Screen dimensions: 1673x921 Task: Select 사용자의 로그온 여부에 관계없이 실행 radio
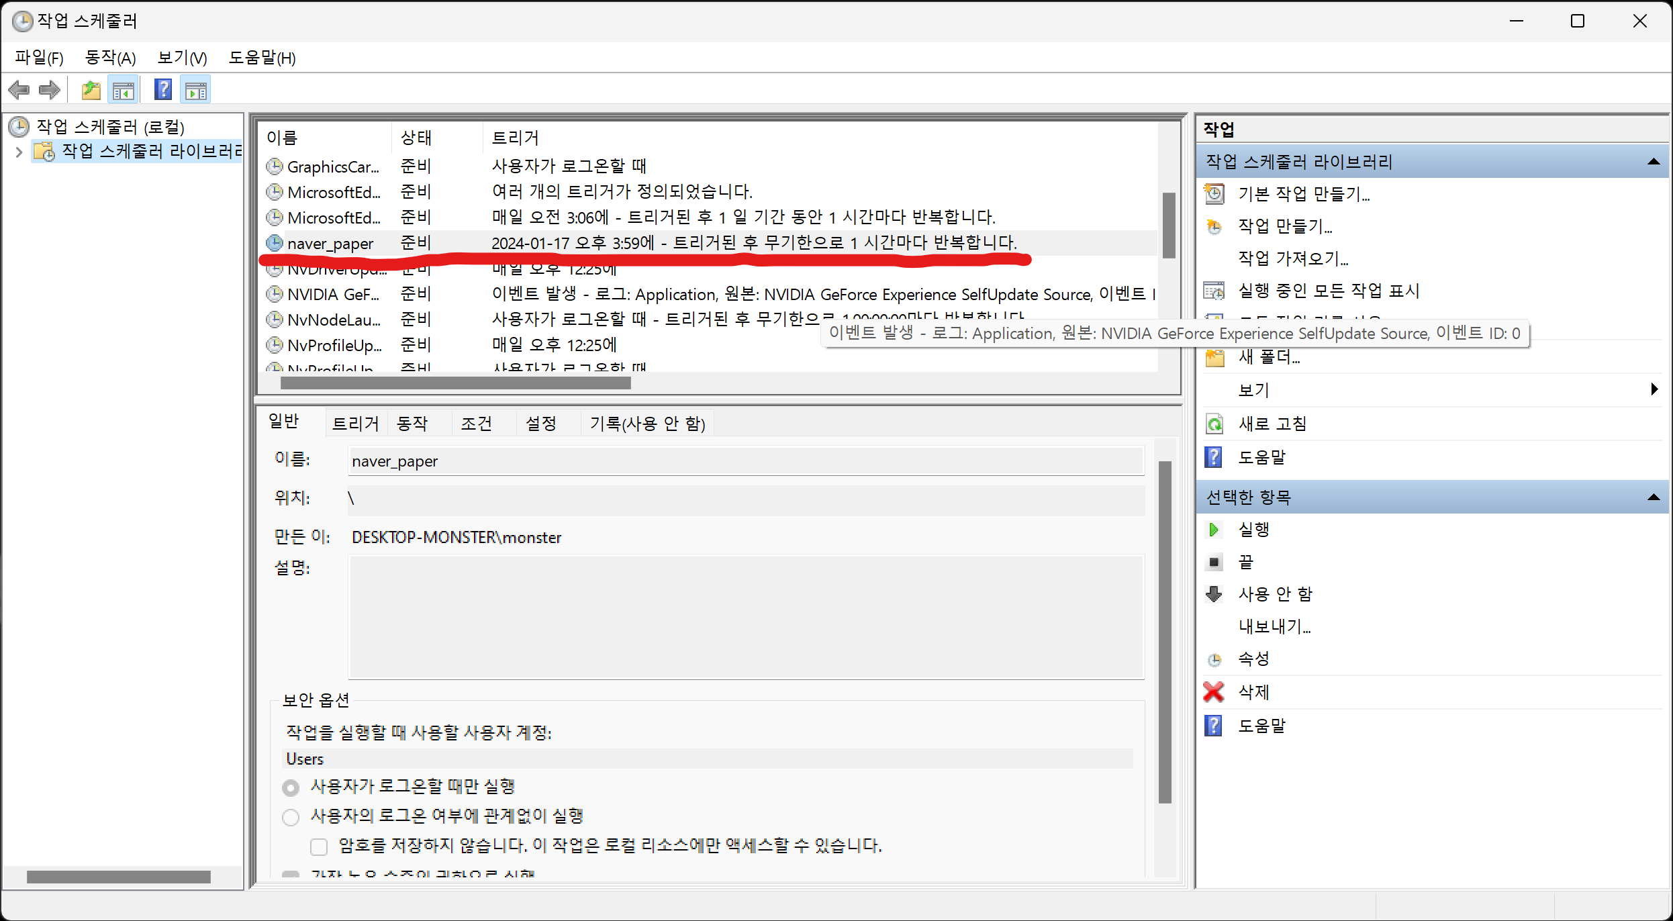pyautogui.click(x=291, y=817)
